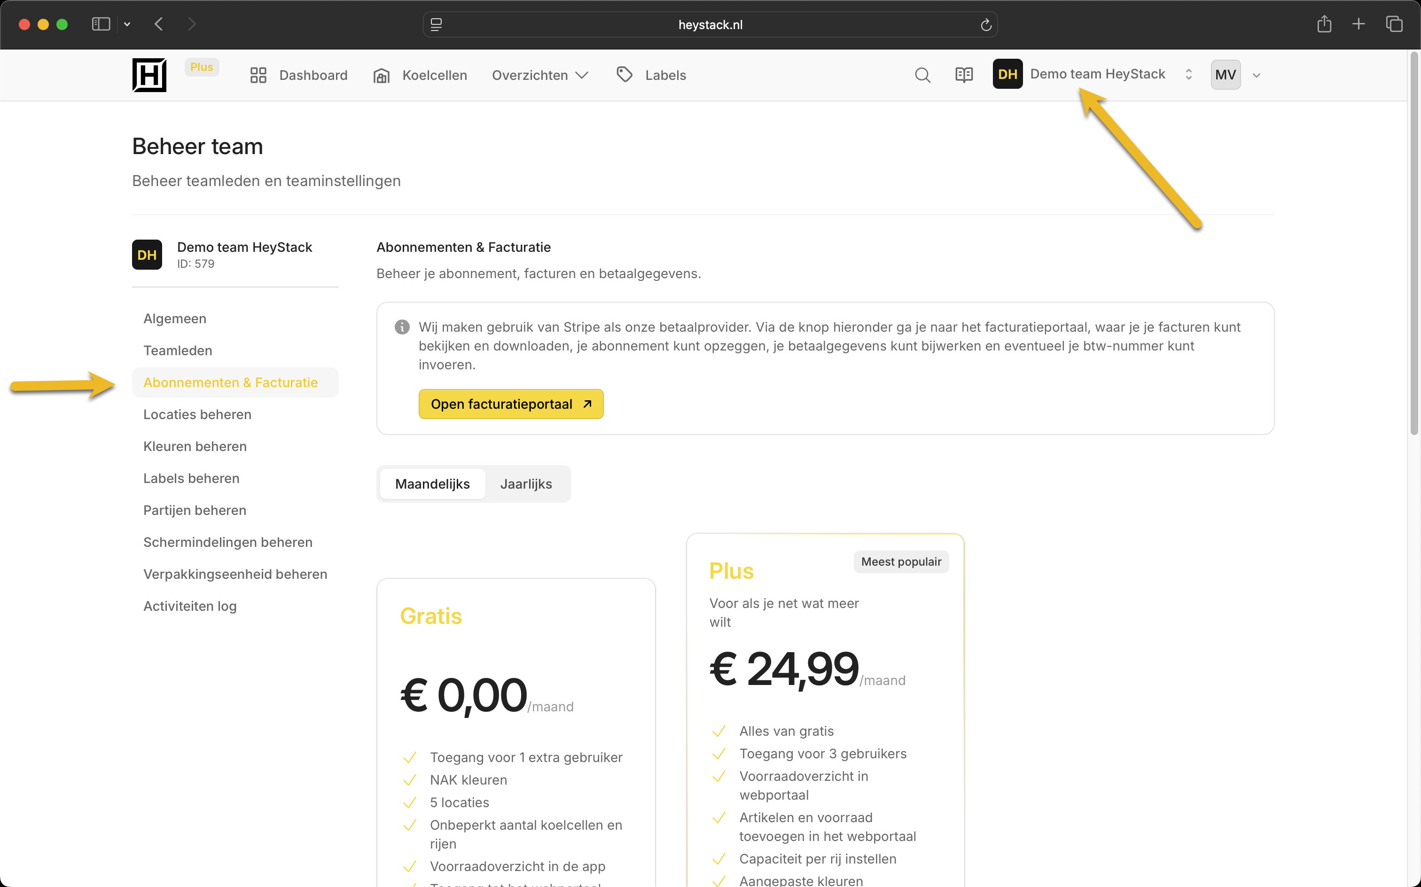Open Schermindelingen beheren settings

point(227,542)
